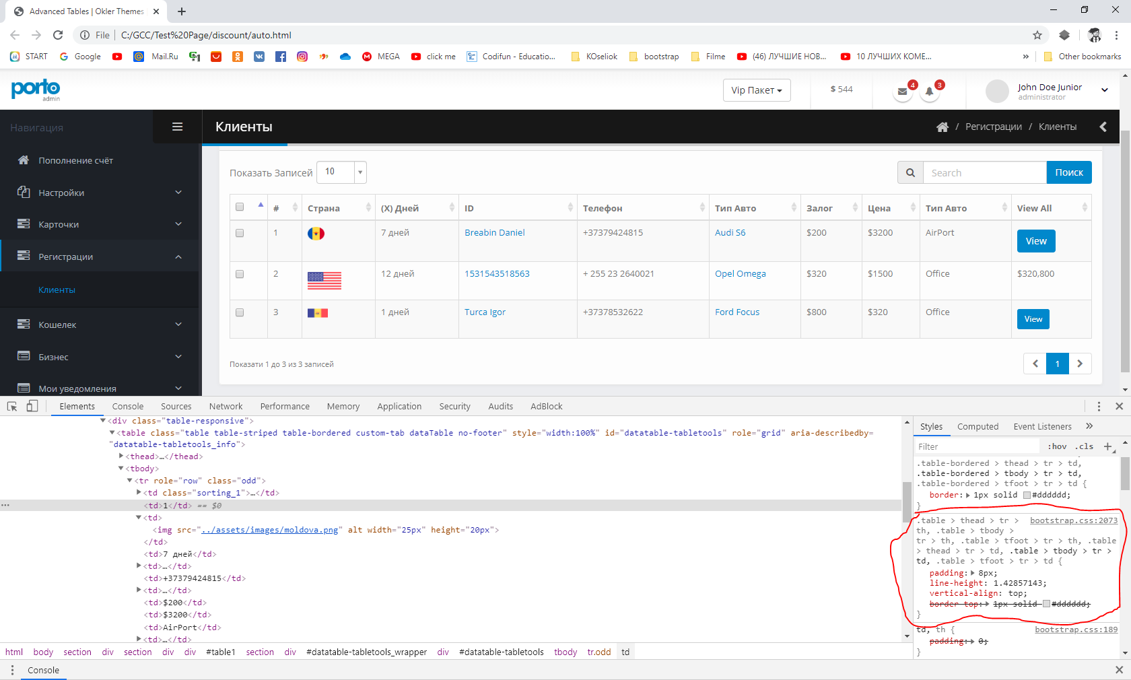Go to home via breadcrumb house icon
1131x680 pixels.
click(x=943, y=127)
